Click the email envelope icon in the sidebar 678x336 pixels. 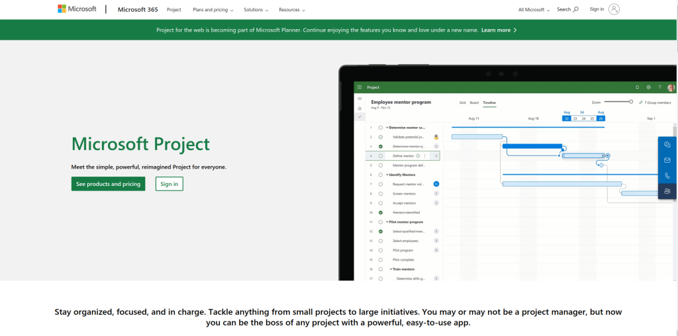click(667, 160)
